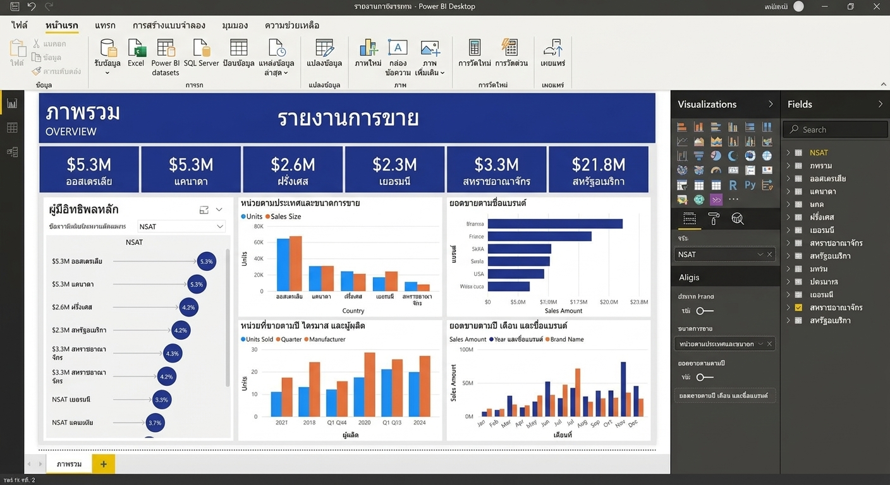Open the ไฟล์ file menu tab
This screenshot has height=485, width=890.
(x=20, y=26)
